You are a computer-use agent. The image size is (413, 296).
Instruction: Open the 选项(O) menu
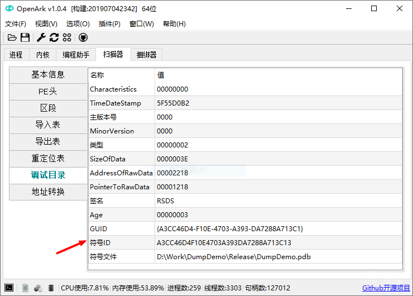point(78,24)
